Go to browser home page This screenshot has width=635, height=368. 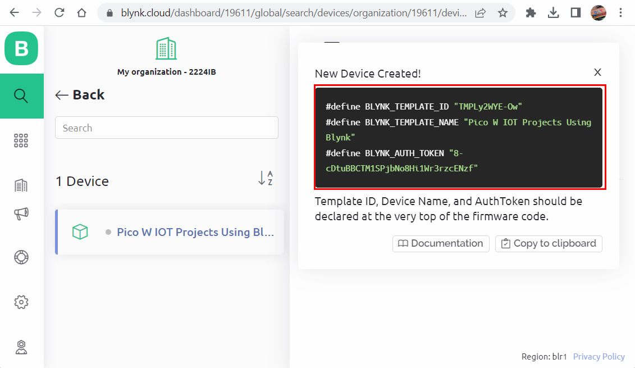[x=81, y=13]
